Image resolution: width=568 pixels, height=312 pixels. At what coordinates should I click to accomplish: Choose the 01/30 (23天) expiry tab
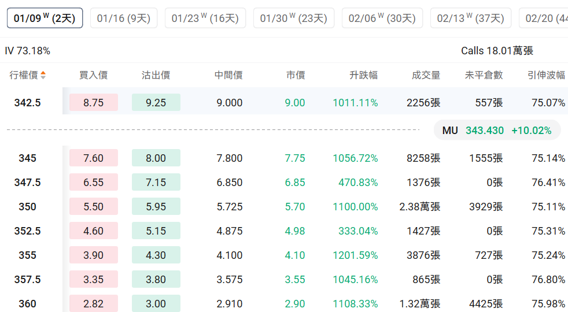(294, 18)
